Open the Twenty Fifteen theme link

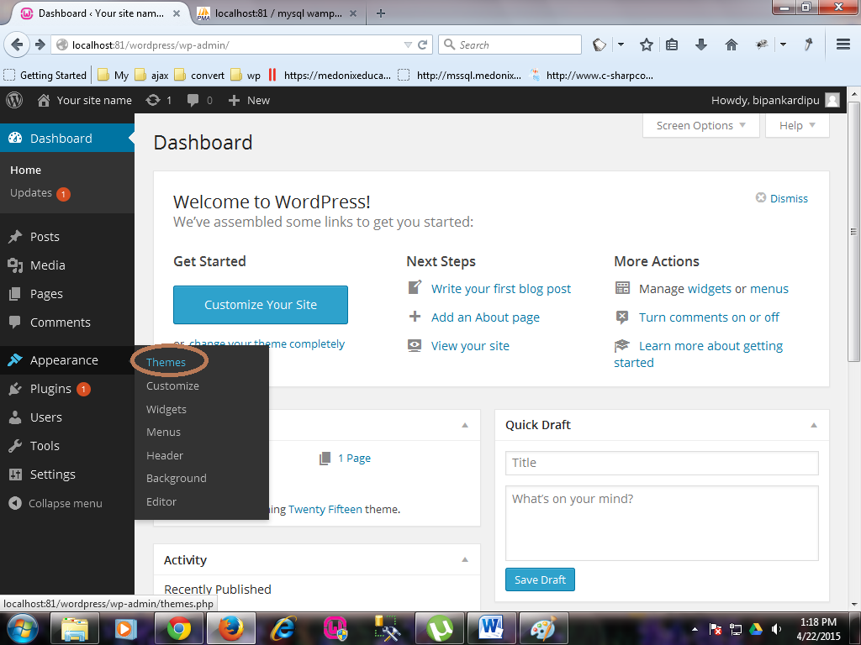click(x=325, y=510)
